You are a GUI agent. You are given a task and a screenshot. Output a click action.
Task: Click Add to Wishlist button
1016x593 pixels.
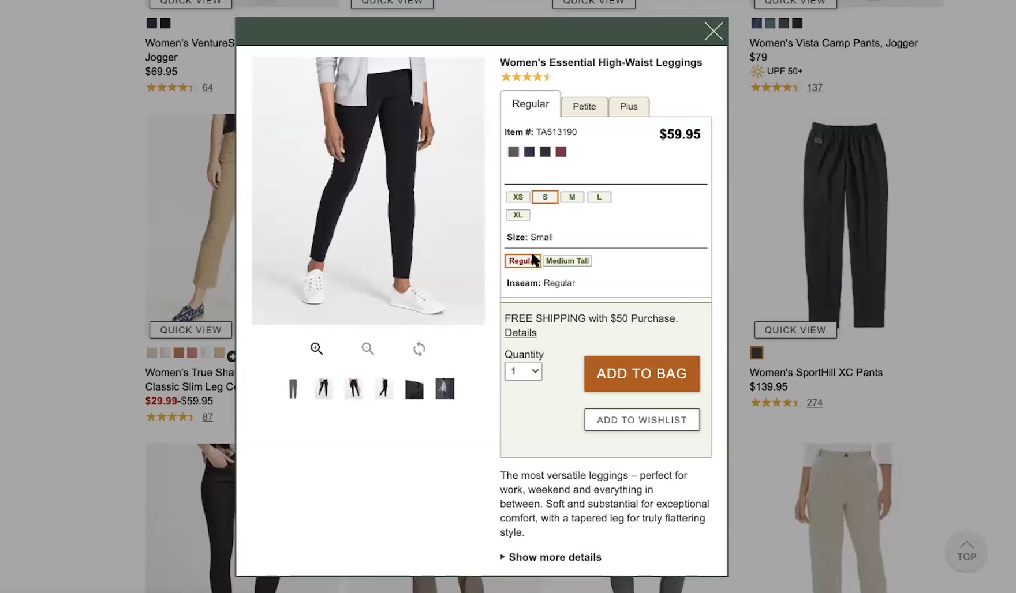(641, 420)
